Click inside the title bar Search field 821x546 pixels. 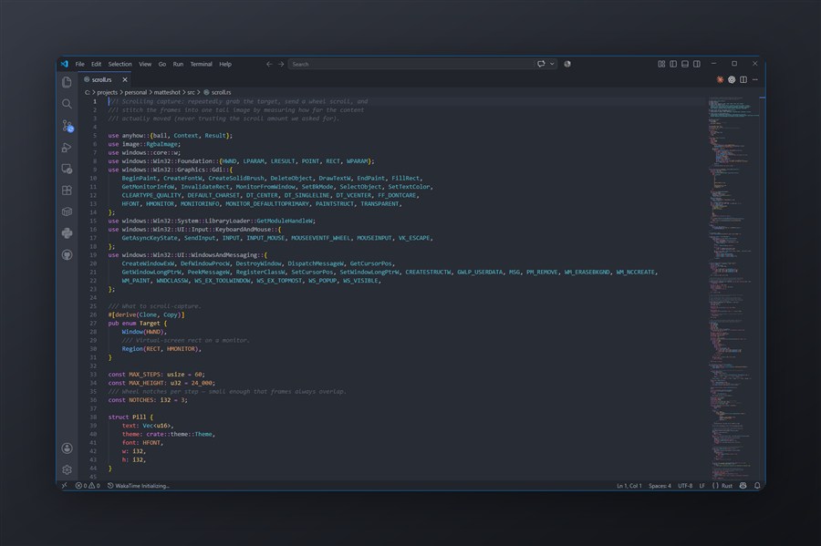[x=410, y=64]
